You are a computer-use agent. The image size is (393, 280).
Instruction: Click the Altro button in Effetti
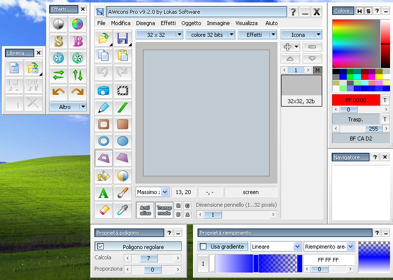tap(64, 107)
